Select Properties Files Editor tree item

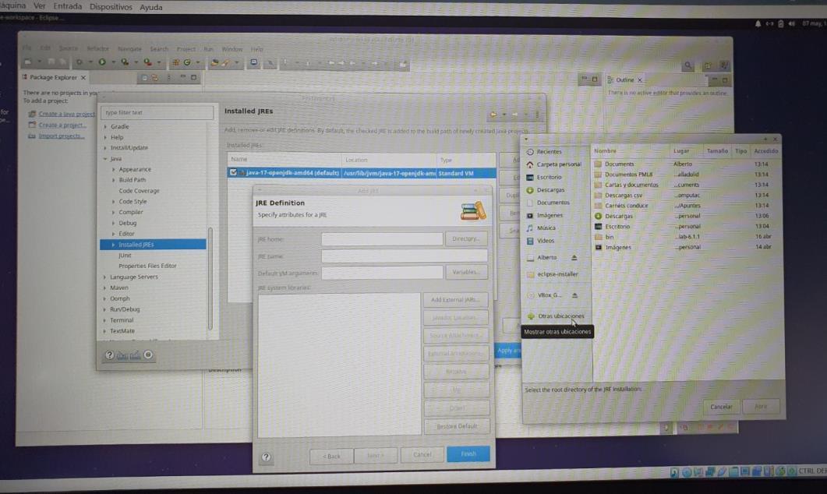pos(147,266)
